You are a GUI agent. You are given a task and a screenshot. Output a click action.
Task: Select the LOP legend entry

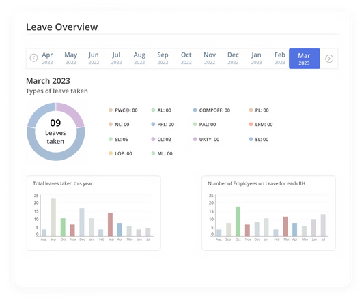120,153
